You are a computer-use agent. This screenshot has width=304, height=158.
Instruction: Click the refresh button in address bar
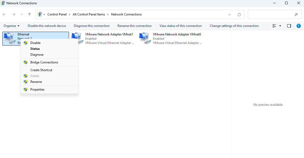coord(239,15)
